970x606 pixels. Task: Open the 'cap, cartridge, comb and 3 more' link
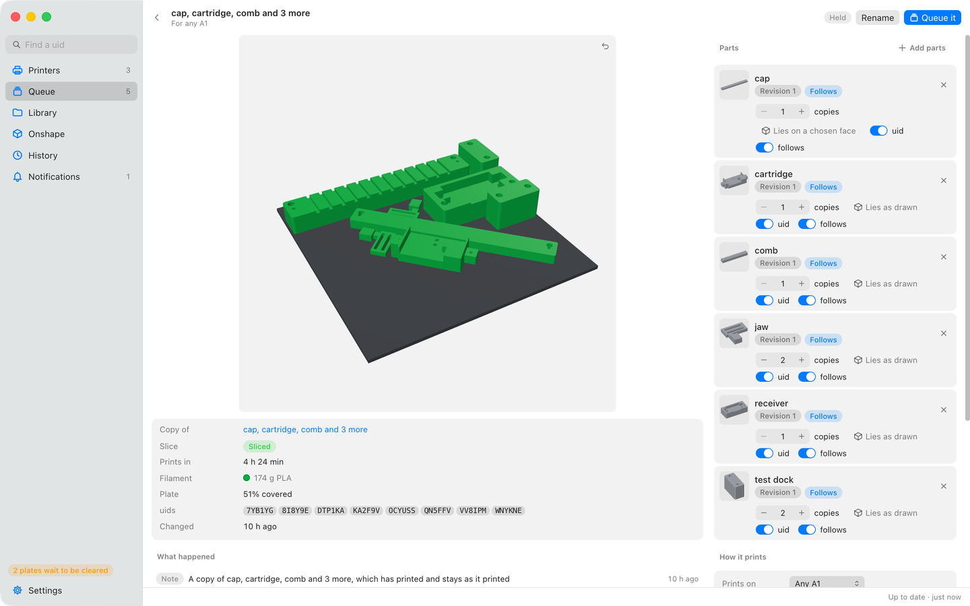305,430
